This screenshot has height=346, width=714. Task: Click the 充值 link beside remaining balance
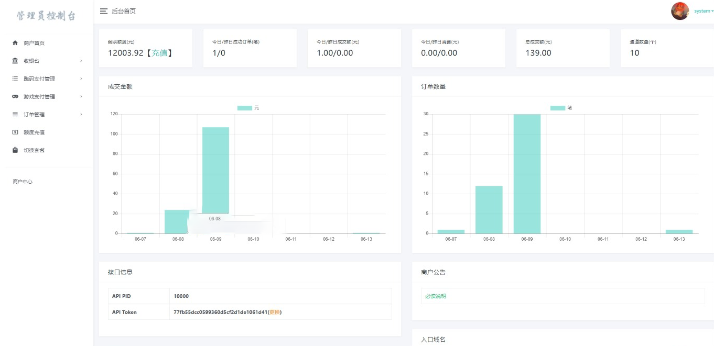pyautogui.click(x=159, y=53)
